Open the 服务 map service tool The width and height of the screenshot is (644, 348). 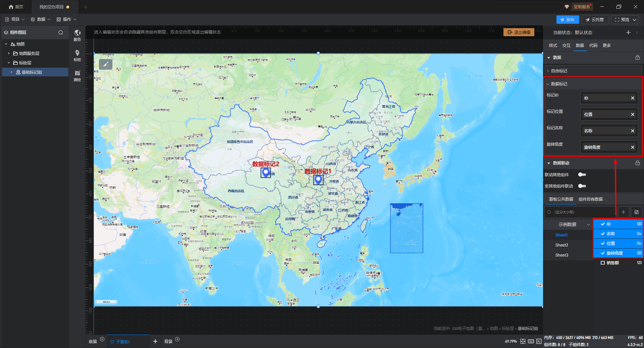point(77,35)
